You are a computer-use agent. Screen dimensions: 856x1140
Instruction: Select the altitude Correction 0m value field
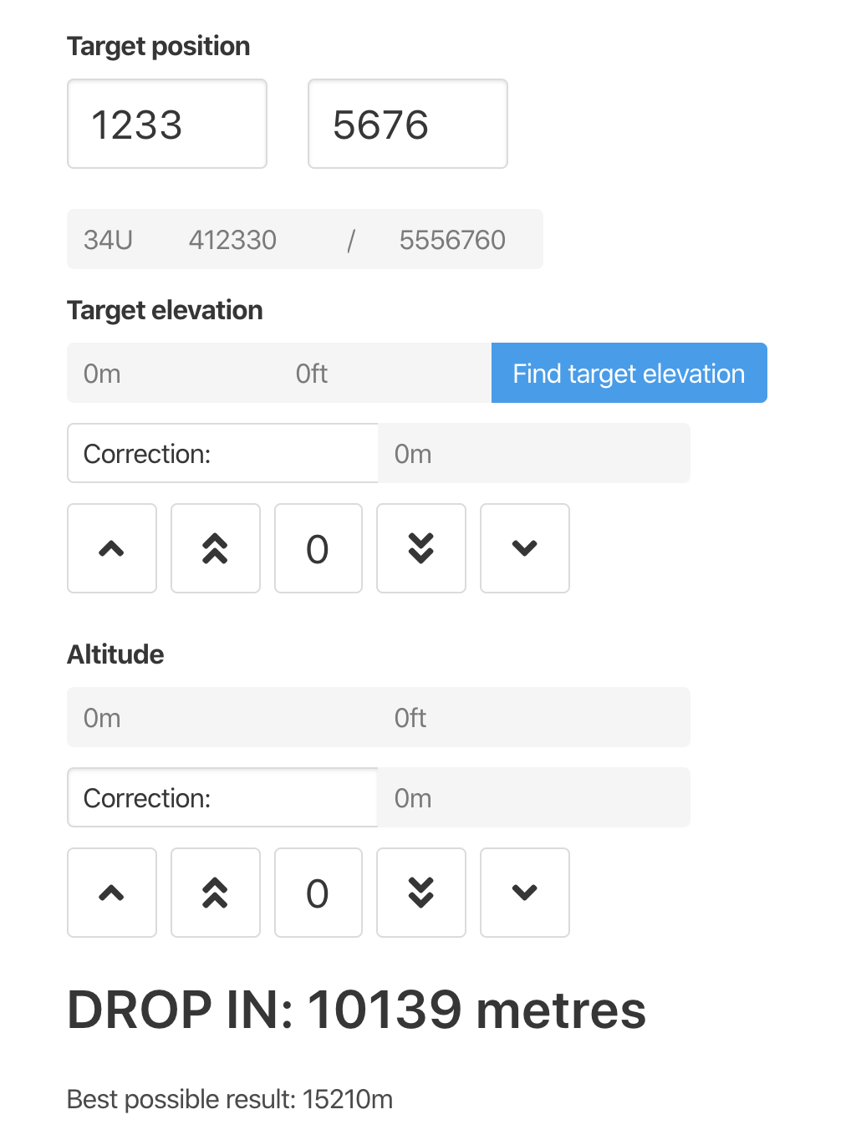pyautogui.click(x=534, y=797)
